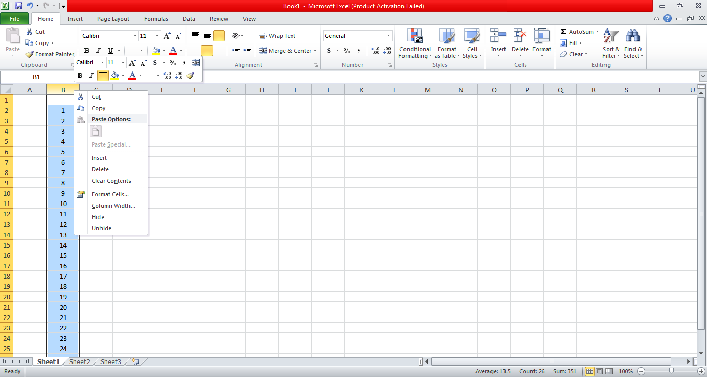Screen dimensions: 707x377
Task: Click the zoom slider handle
Action: (671, 371)
